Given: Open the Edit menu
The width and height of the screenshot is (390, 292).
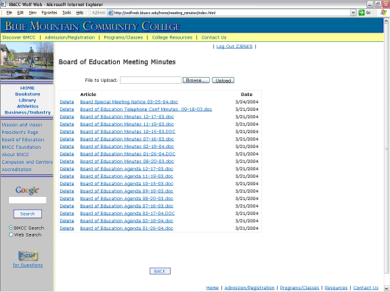Looking at the screenshot, I should click(x=20, y=13).
